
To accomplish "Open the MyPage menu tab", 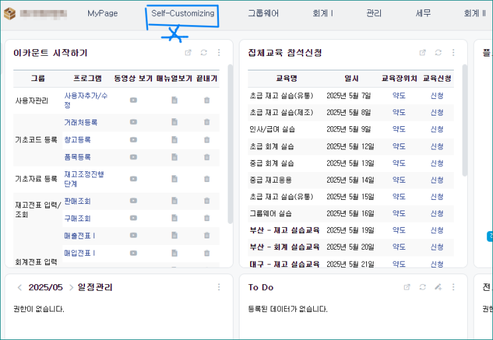I will [x=102, y=13].
